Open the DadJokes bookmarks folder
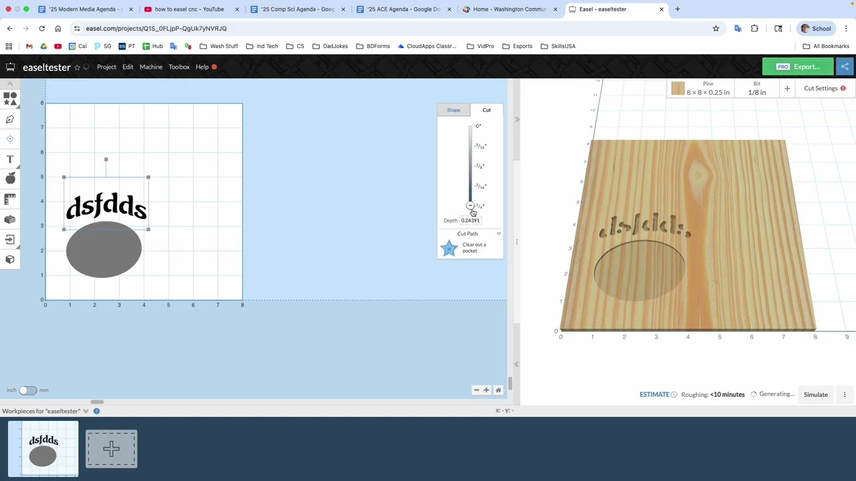 click(330, 46)
